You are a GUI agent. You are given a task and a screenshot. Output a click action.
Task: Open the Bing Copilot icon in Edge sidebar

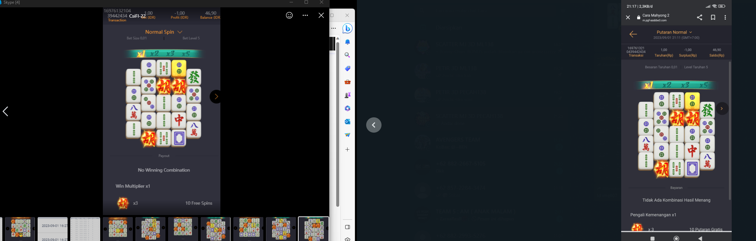(348, 29)
